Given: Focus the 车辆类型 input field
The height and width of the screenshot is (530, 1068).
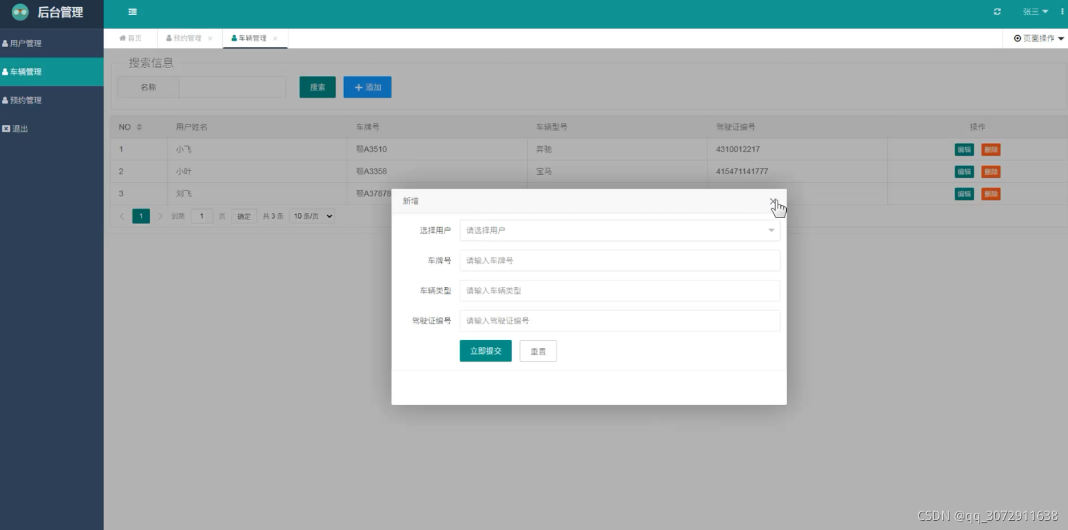Looking at the screenshot, I should pos(620,290).
